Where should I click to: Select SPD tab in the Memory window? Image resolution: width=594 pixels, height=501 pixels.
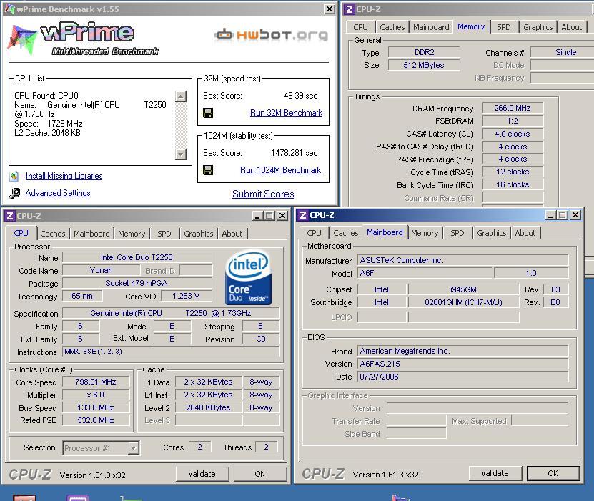pos(503,27)
